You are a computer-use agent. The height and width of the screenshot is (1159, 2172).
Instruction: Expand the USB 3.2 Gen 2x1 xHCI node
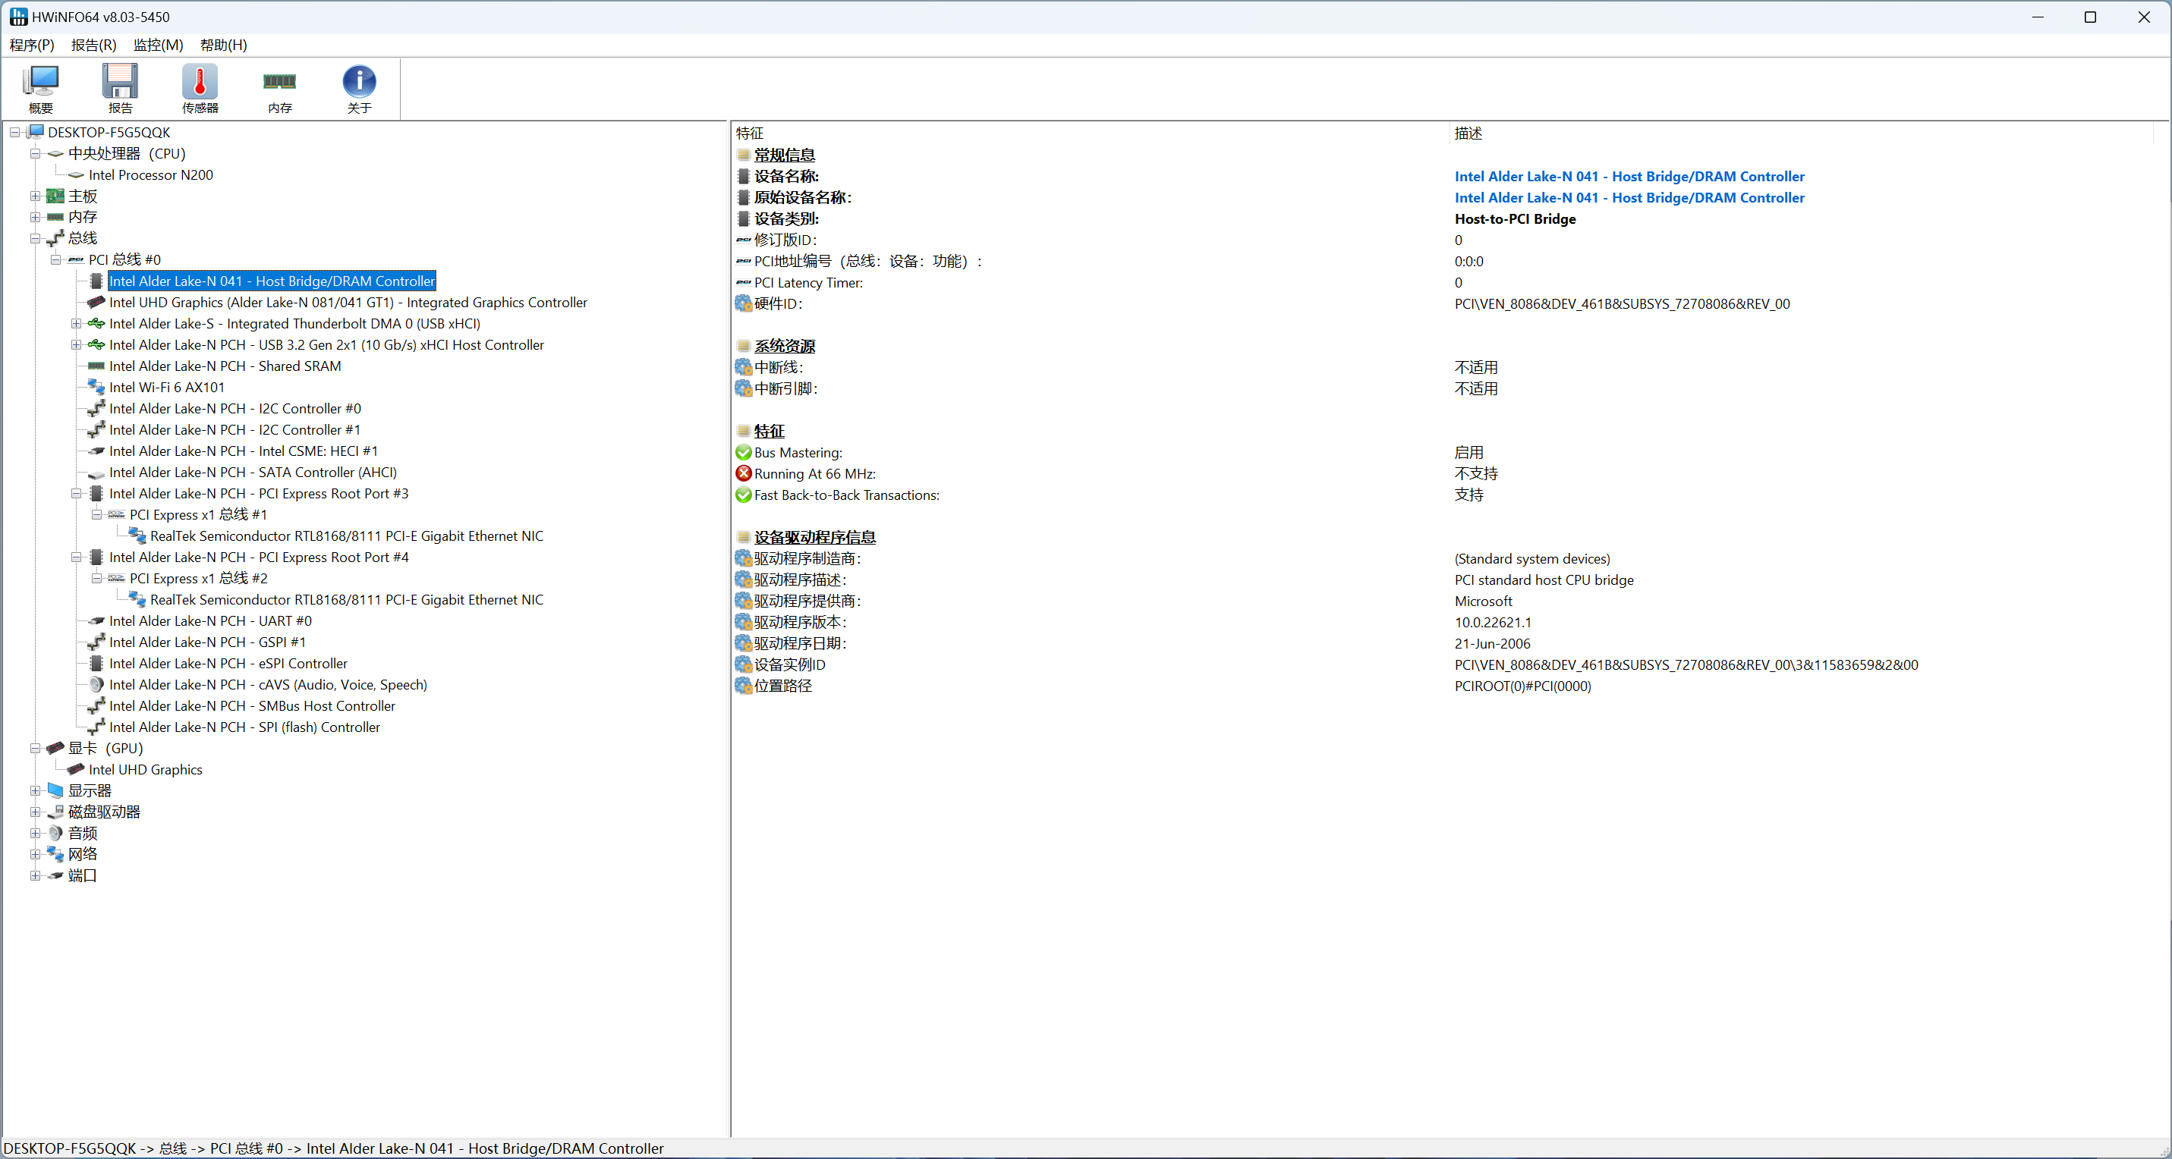(76, 345)
